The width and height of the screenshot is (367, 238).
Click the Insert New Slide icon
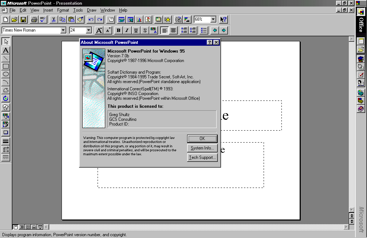click(x=111, y=20)
